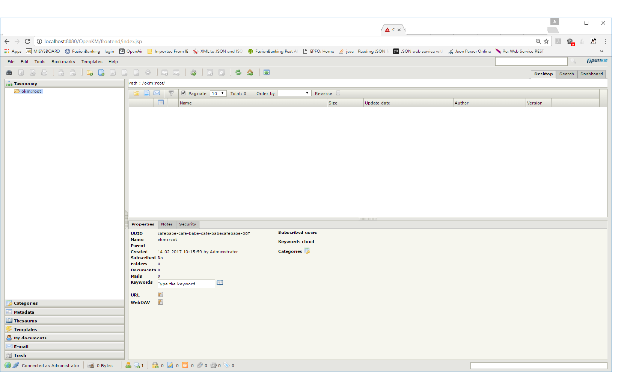Viewport: 630px width, 372px height.
Task: Create a new folder in okm:root
Action: coord(89,72)
